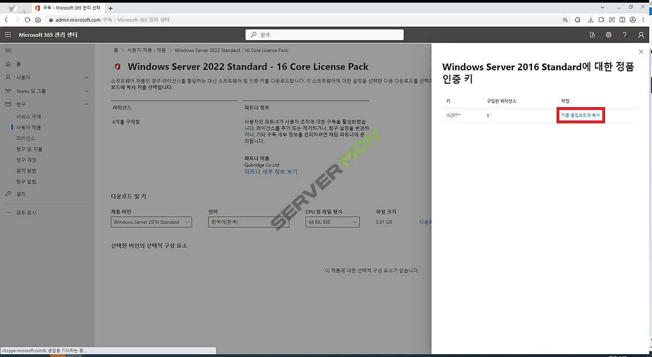This screenshot has height=357, width=652.
Task: Click the search magnifier icon in header
Action: coord(253,35)
